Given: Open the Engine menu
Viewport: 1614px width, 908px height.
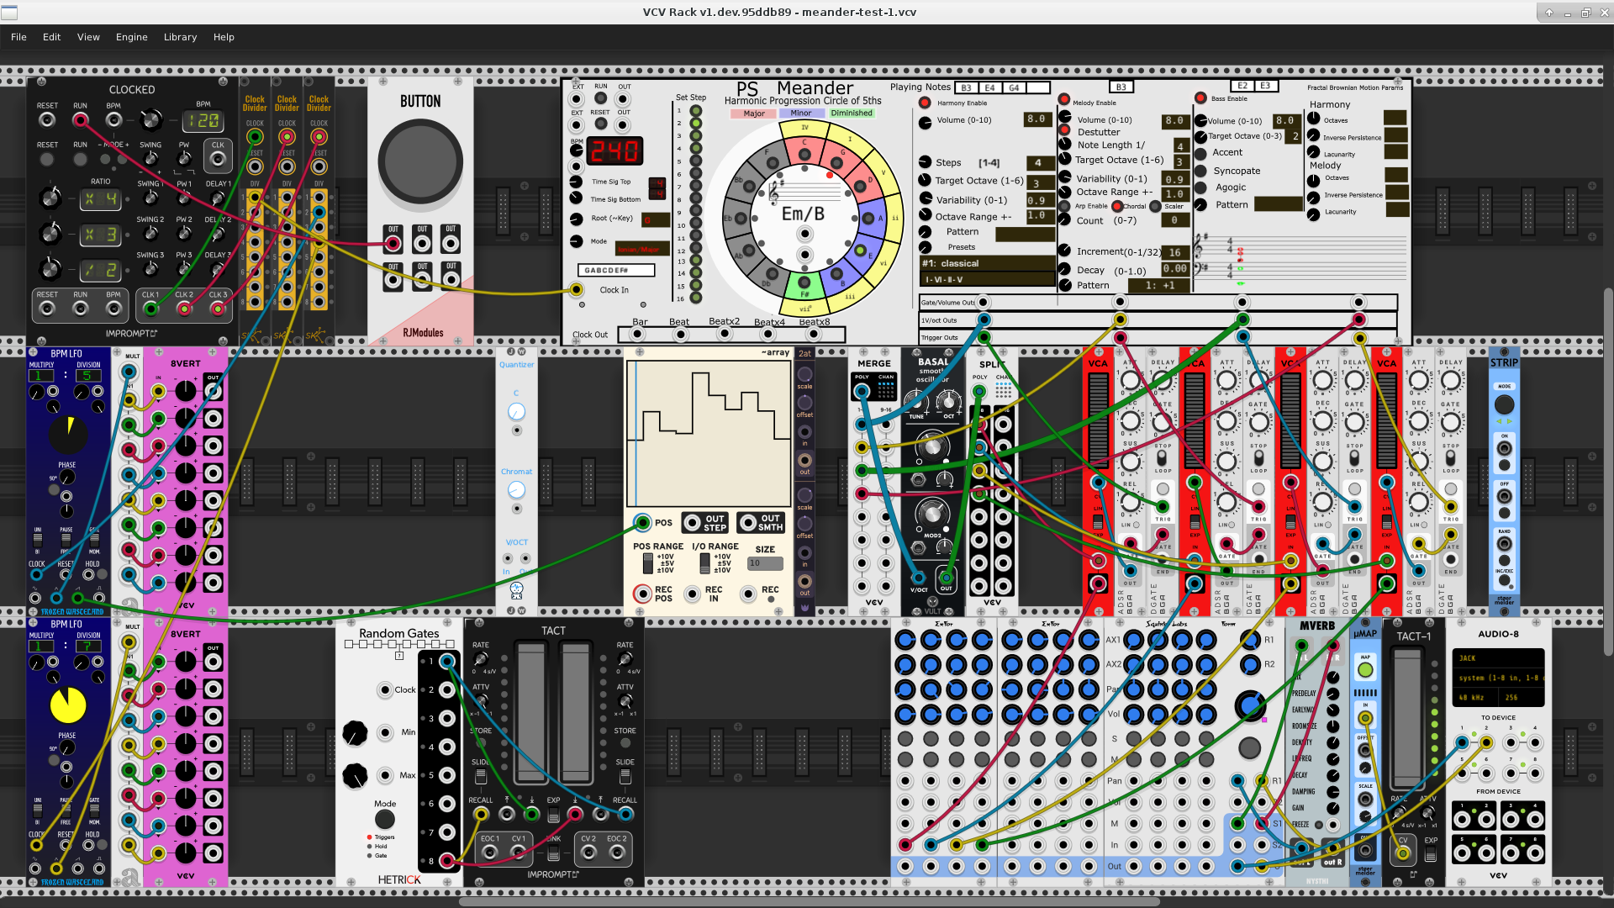Looking at the screenshot, I should tap(131, 37).
